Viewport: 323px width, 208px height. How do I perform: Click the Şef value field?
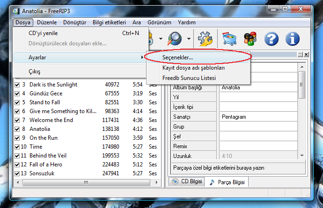pos(258,136)
